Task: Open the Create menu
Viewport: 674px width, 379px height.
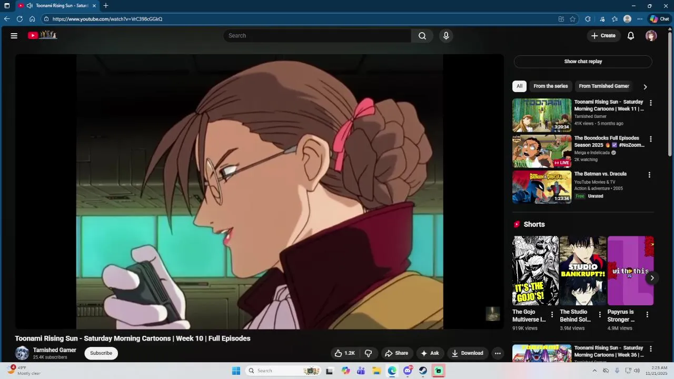Action: coord(603,36)
